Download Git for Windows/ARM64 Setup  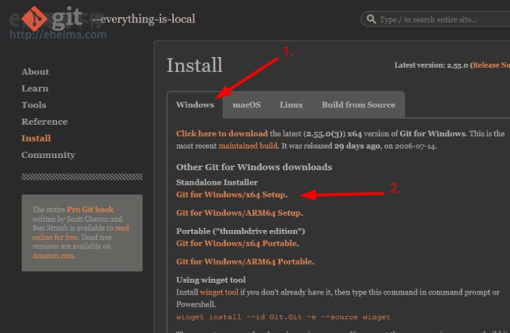238,213
